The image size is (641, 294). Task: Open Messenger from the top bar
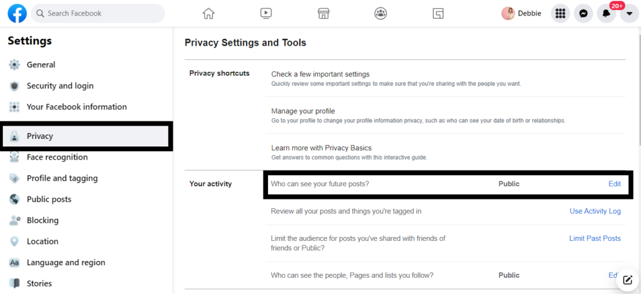click(x=583, y=14)
